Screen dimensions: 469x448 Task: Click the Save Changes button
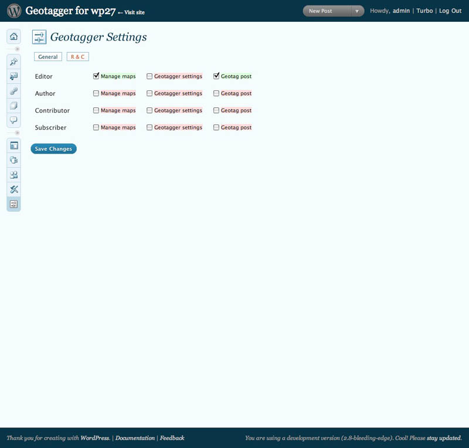pos(53,149)
